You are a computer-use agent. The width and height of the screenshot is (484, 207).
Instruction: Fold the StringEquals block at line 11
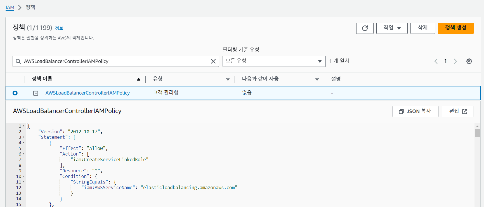click(23, 182)
